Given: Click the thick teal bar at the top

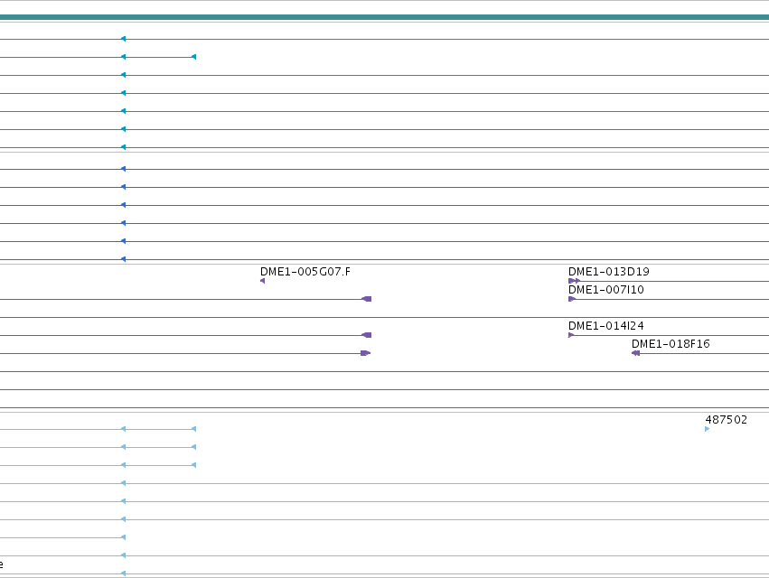Looking at the screenshot, I should click(x=385, y=17).
